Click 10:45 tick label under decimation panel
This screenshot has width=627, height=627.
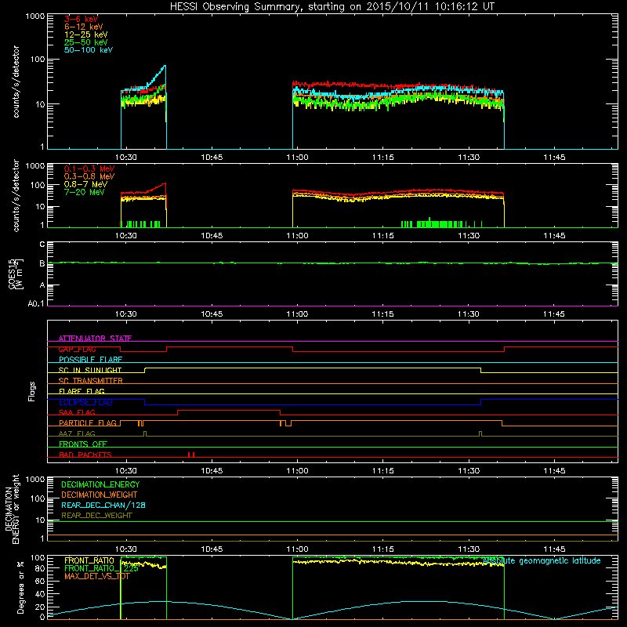(212, 549)
